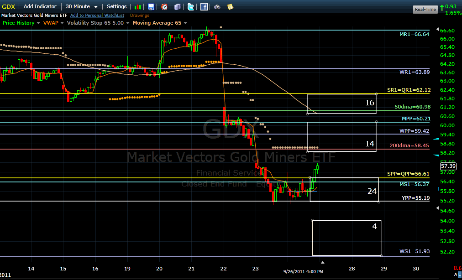Click date label 14 on time axis
Image resolution: width=462 pixels, height=280 pixels.
click(31, 269)
